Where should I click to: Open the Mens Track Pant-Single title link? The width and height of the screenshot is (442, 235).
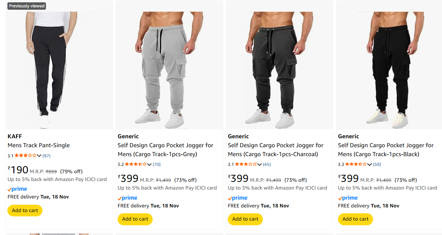point(39,145)
